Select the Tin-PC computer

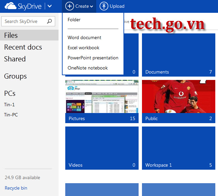11,115
